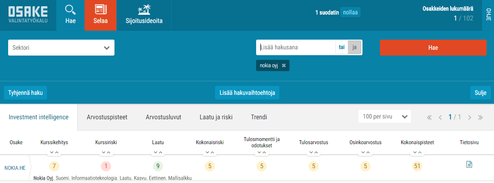Viewport: 494px width, 183px height.
Task: Switch to the Arvostuspisteet tab
Action: coord(107,117)
